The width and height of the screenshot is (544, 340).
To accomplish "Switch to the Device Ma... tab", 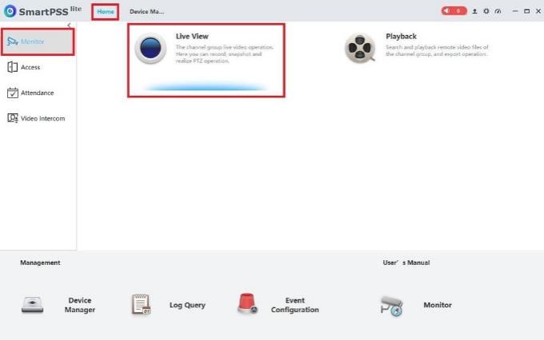I will [146, 12].
